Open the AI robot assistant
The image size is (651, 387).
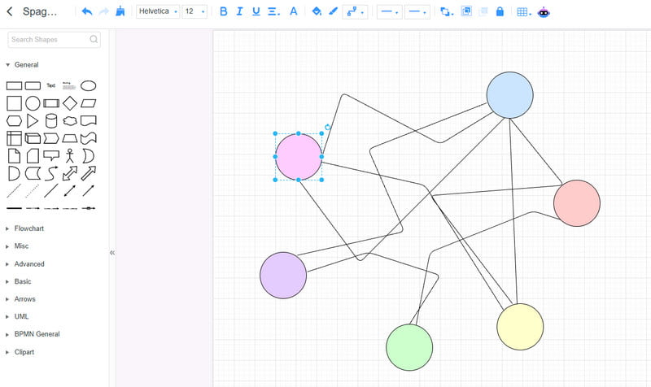(x=544, y=12)
